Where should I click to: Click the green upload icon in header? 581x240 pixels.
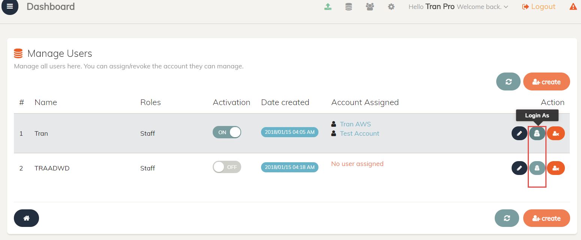point(328,7)
